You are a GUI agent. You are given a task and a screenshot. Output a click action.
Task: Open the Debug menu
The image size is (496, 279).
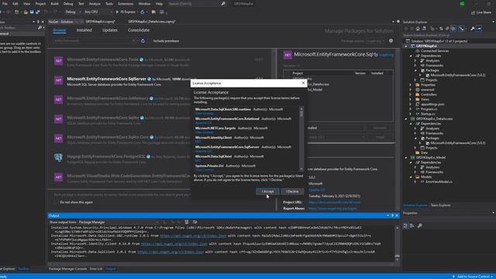click(68, 4)
